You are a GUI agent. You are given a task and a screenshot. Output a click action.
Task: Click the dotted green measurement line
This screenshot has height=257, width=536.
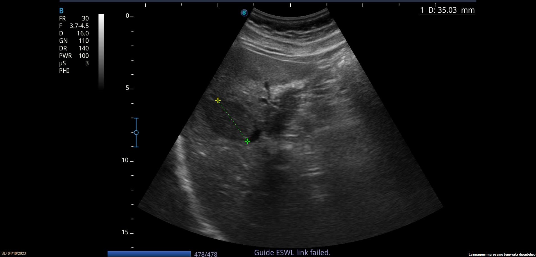tap(233, 121)
